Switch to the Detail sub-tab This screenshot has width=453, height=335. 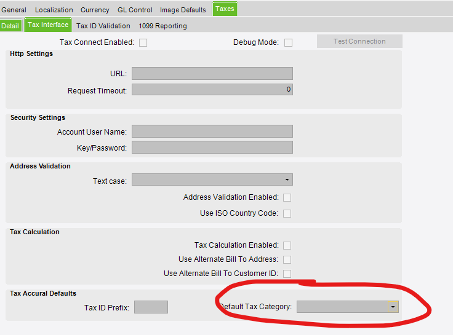point(10,26)
